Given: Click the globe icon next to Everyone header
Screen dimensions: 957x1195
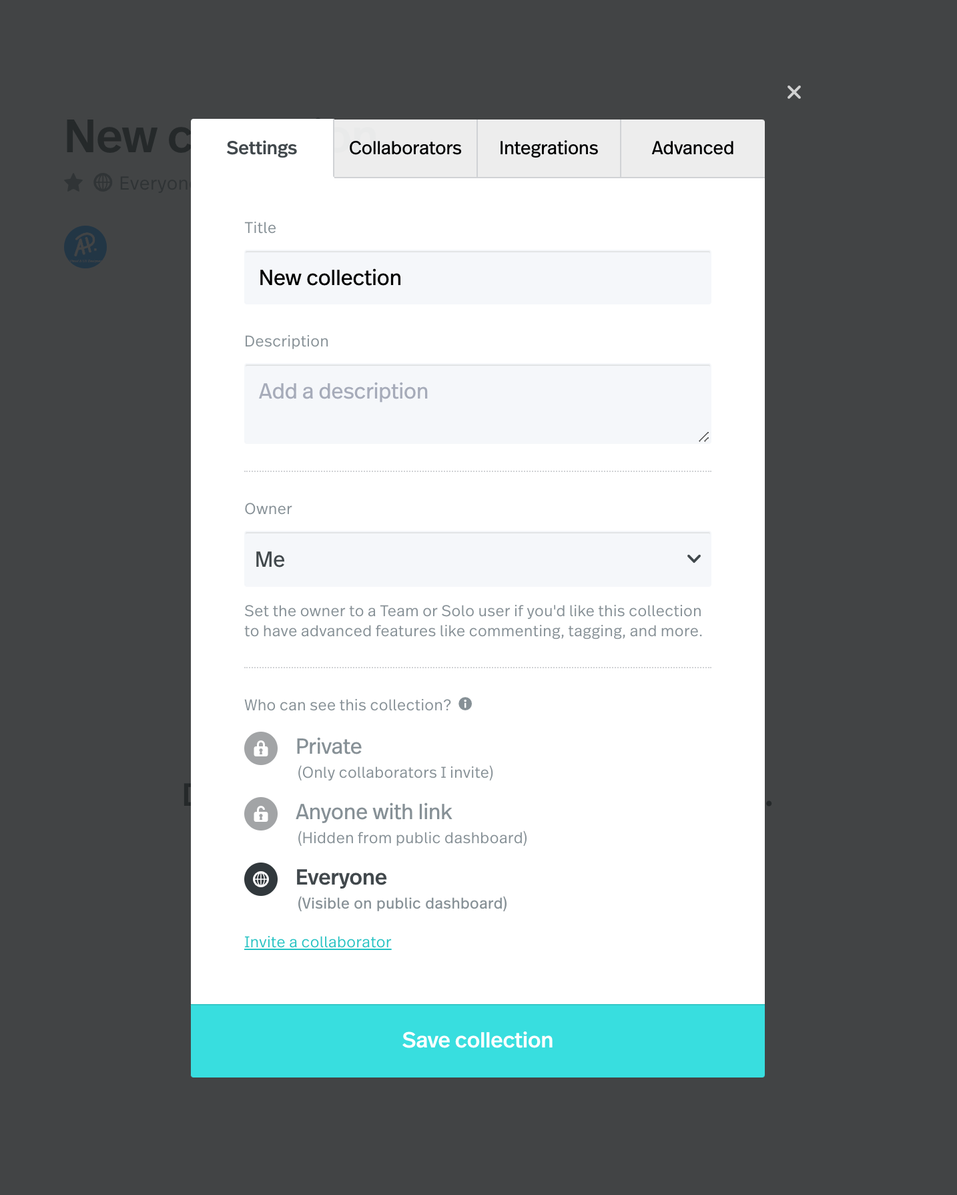Looking at the screenshot, I should 103,182.
